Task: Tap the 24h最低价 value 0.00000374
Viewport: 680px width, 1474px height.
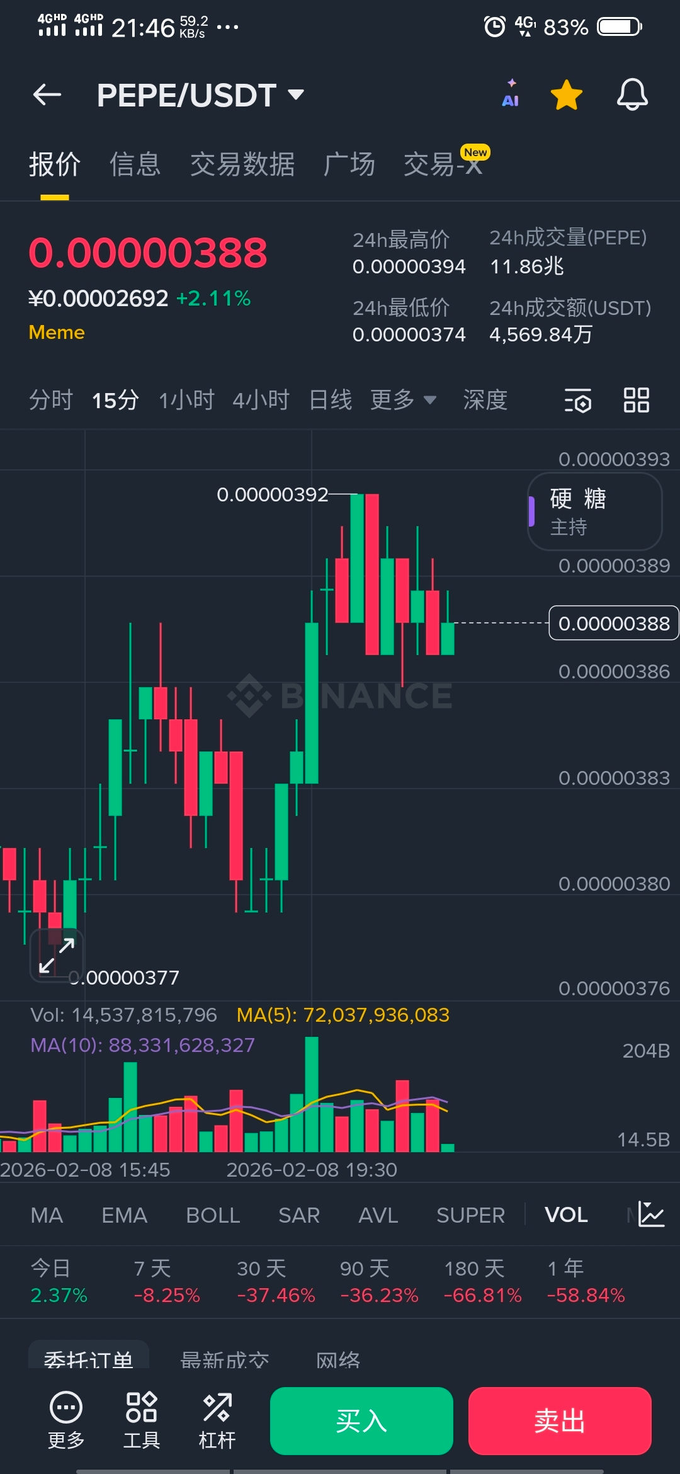Action: (x=409, y=334)
